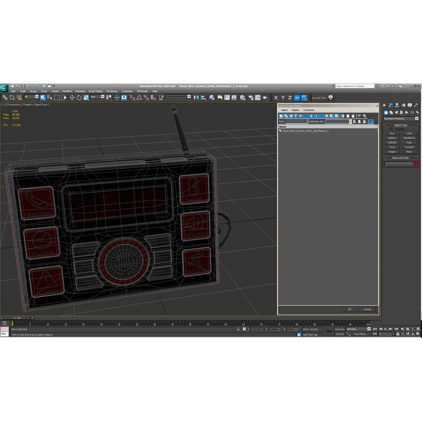
Task: Collapse the Object Type rollout
Action: (401, 125)
